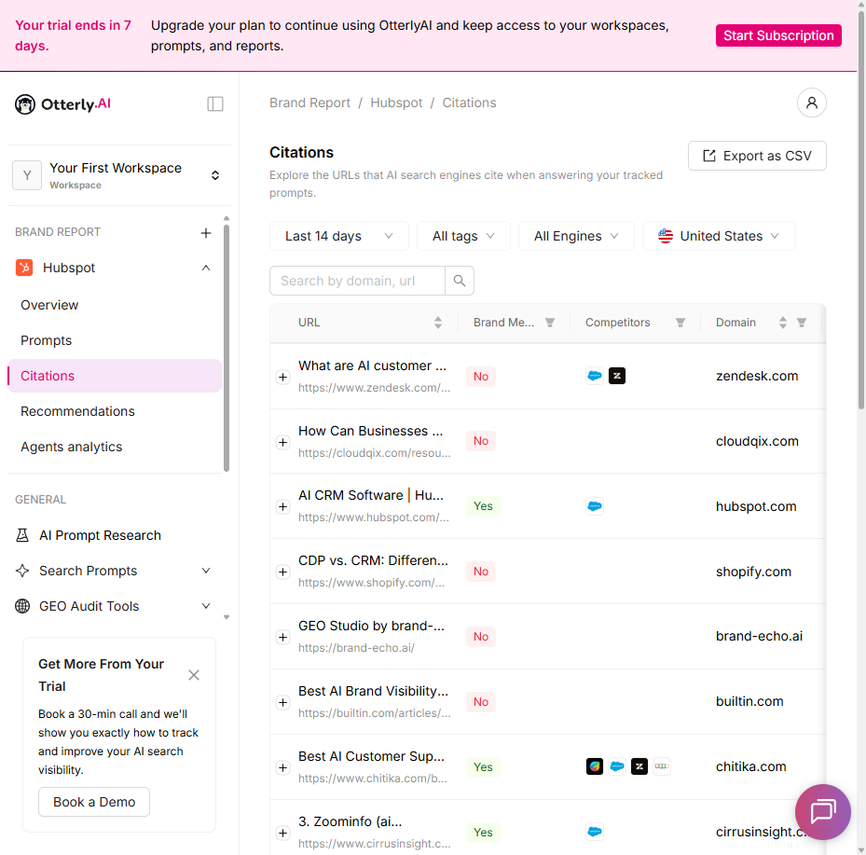866x855 pixels.
Task: Click the Yes badge in chitika.com row
Action: click(483, 767)
